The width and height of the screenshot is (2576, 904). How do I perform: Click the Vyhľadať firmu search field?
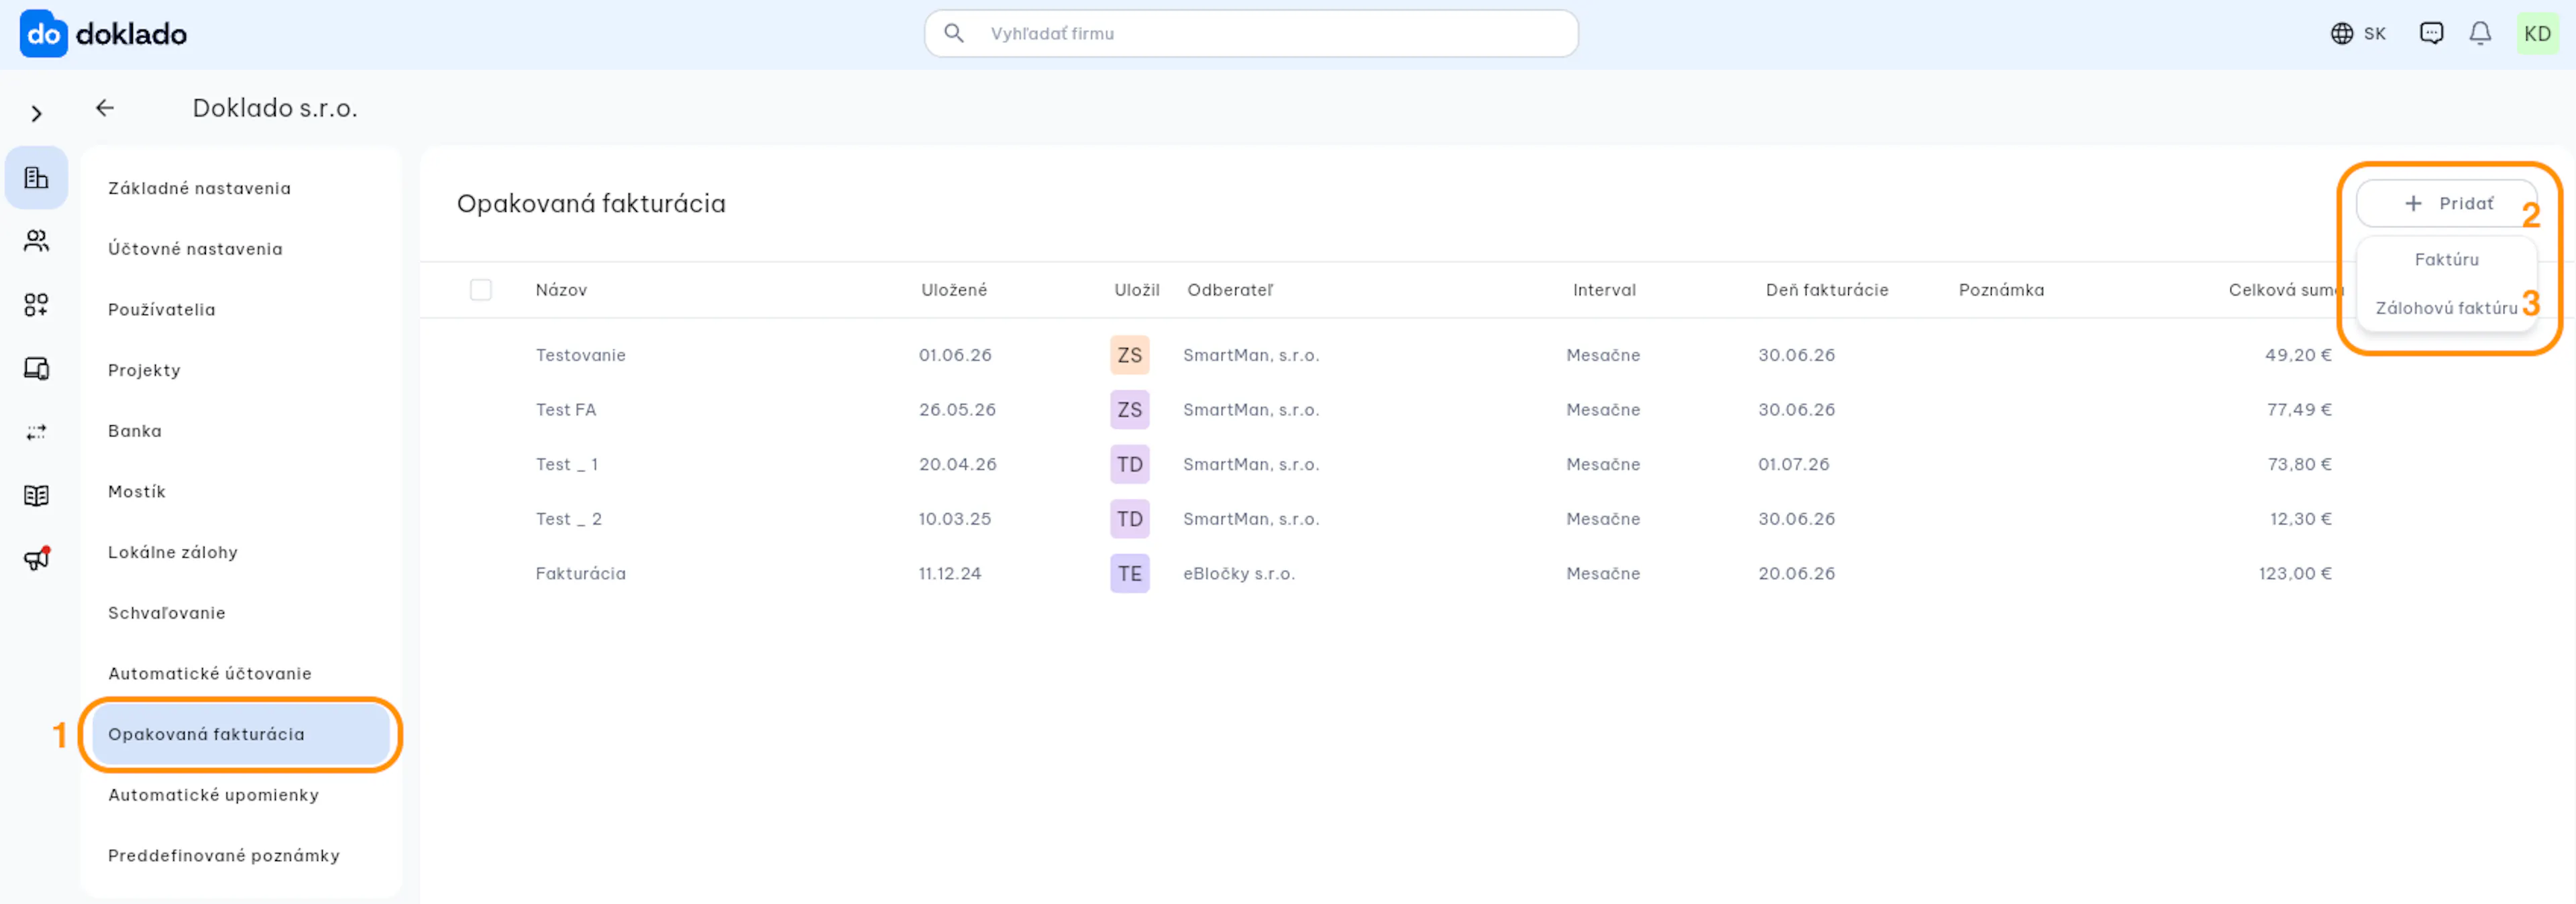pos(1251,33)
